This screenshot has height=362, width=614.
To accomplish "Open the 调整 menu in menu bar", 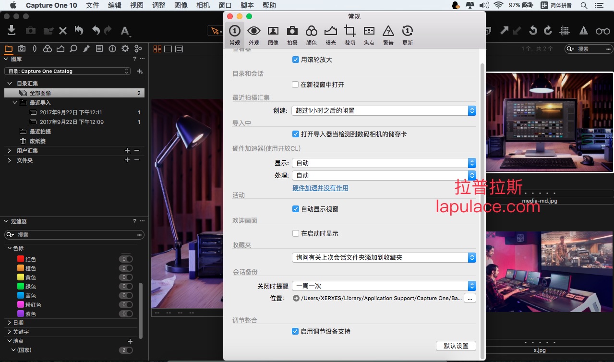I will point(158,5).
